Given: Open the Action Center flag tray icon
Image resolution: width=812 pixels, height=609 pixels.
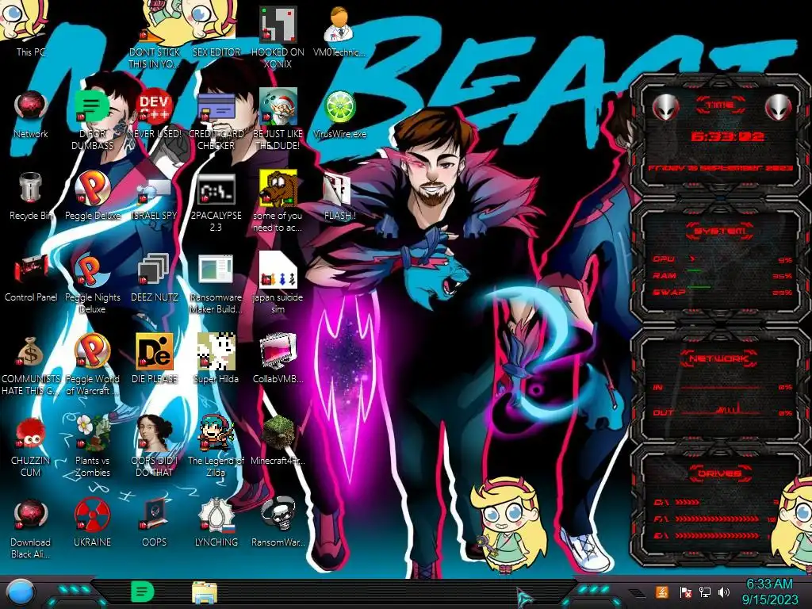Looking at the screenshot, I should click(x=685, y=592).
